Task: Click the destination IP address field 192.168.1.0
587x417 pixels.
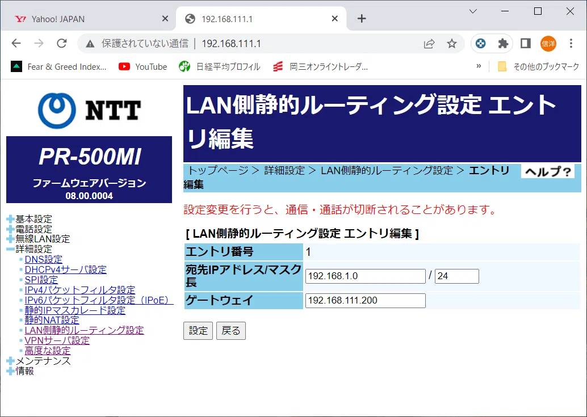Action: [366, 276]
